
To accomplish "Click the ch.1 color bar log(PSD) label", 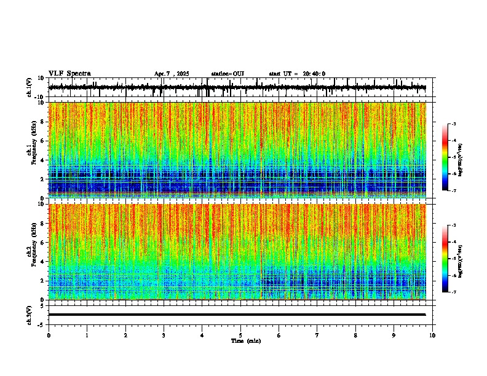I will click(x=461, y=160).
